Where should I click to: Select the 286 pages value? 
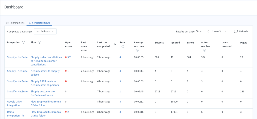[242, 91]
